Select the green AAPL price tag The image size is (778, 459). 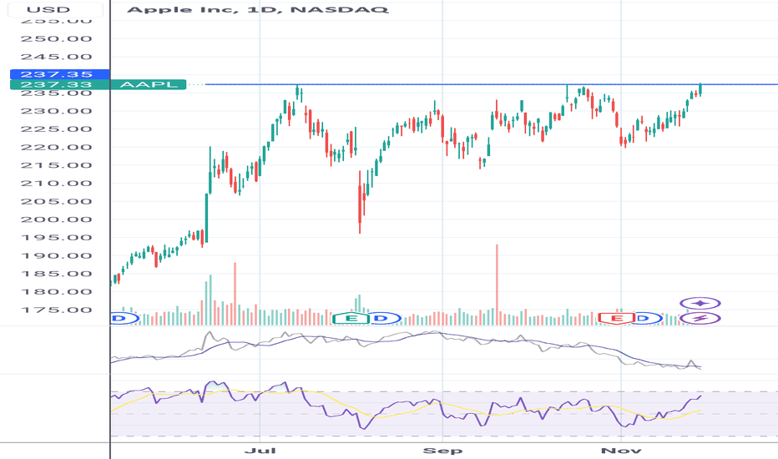click(x=149, y=84)
